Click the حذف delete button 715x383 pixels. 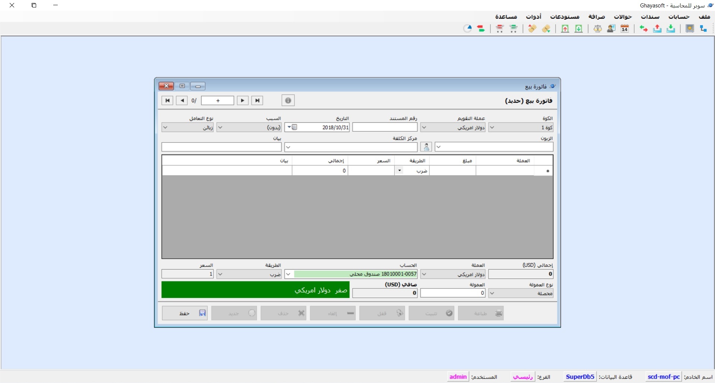click(x=283, y=313)
